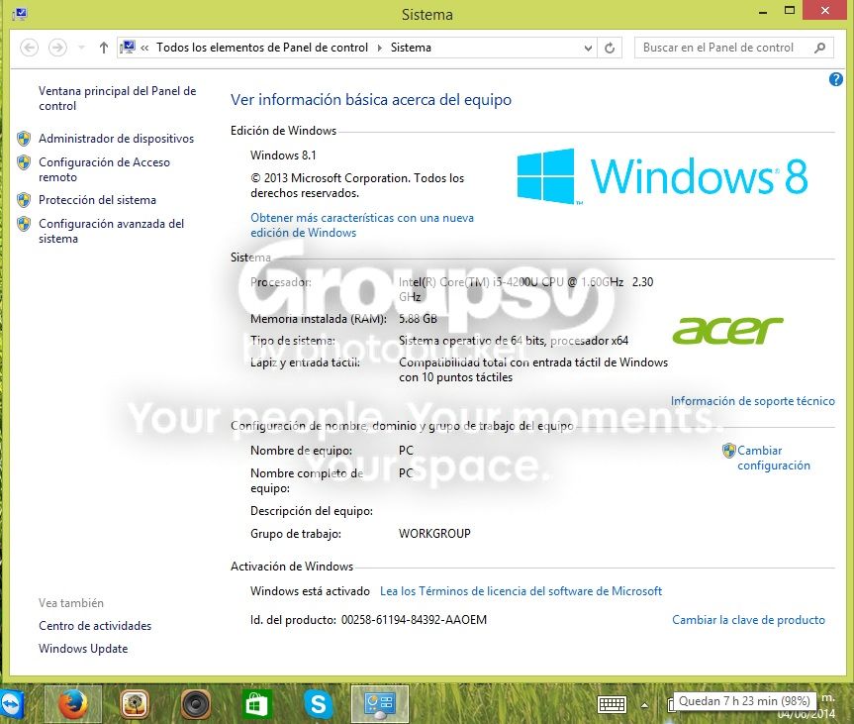This screenshot has height=724, width=854.
Task: Show hidden tray icons arrow
Action: pyautogui.click(x=644, y=705)
